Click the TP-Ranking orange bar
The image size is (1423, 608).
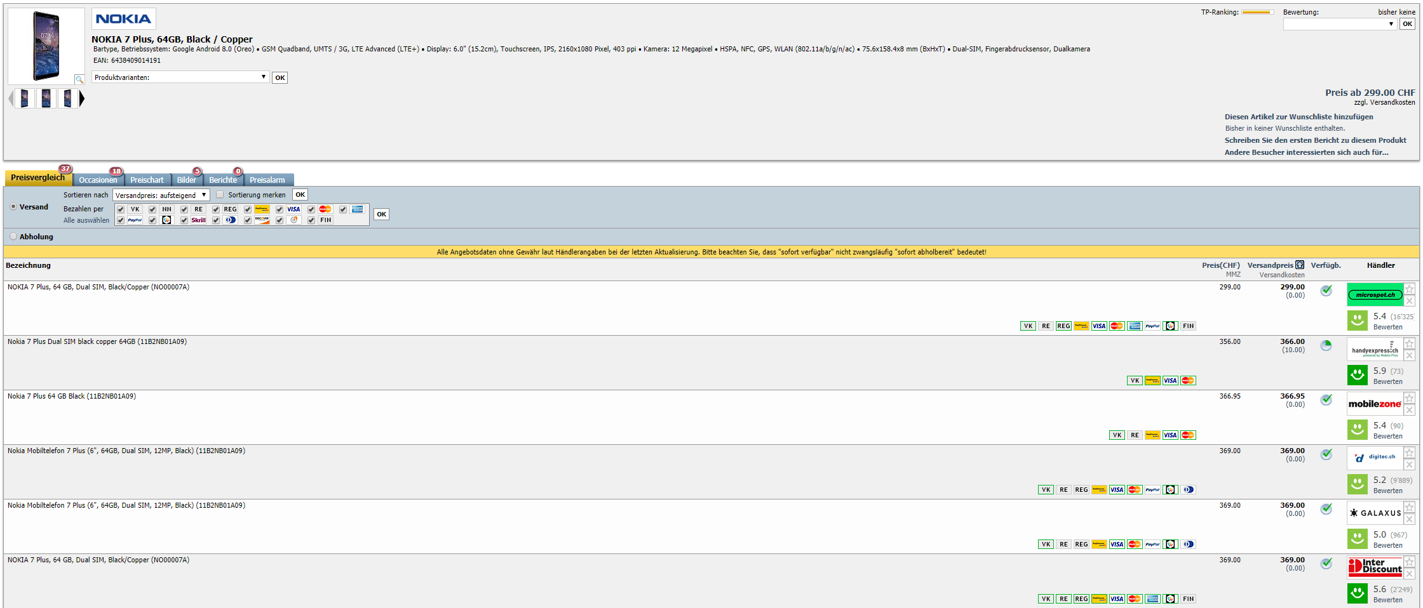1258,12
